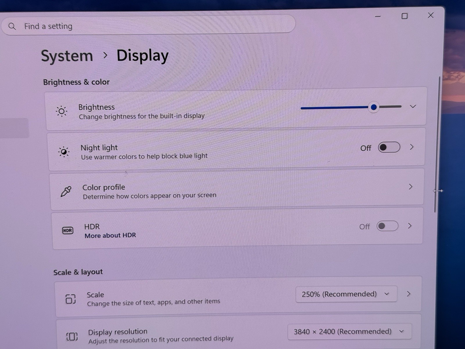Screen dimensions: 465x349
Task: Click the Night light icon
Action: pyautogui.click(x=64, y=152)
